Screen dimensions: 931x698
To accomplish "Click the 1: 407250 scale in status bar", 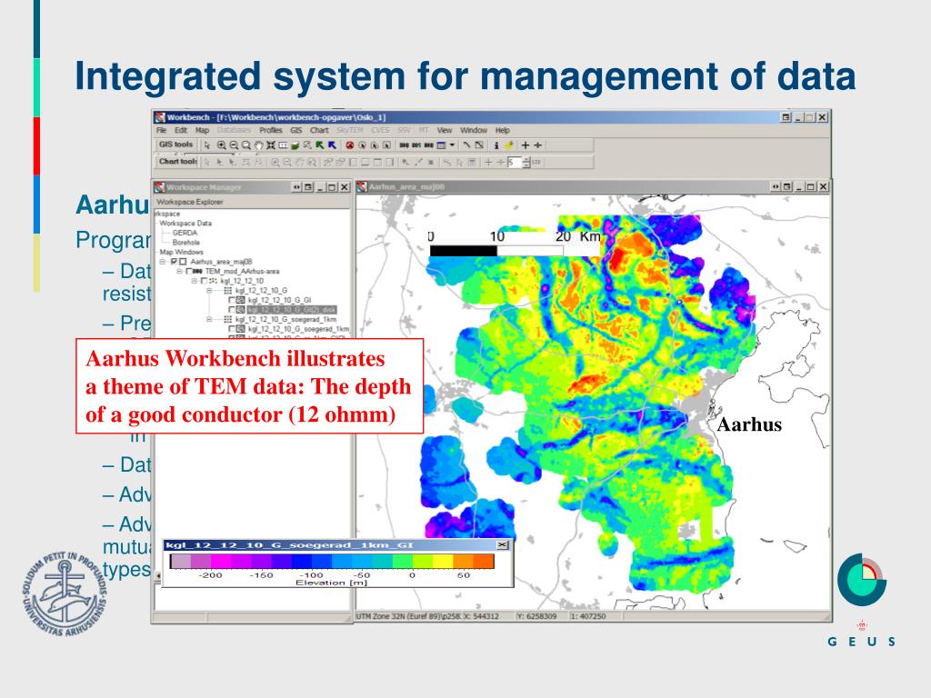I will [589, 616].
